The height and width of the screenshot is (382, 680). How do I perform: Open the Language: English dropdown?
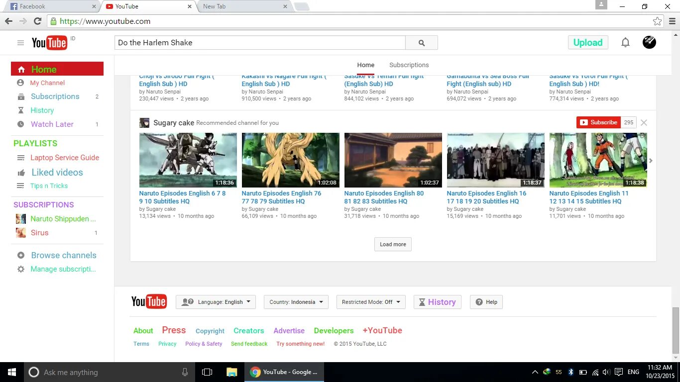tap(216, 302)
